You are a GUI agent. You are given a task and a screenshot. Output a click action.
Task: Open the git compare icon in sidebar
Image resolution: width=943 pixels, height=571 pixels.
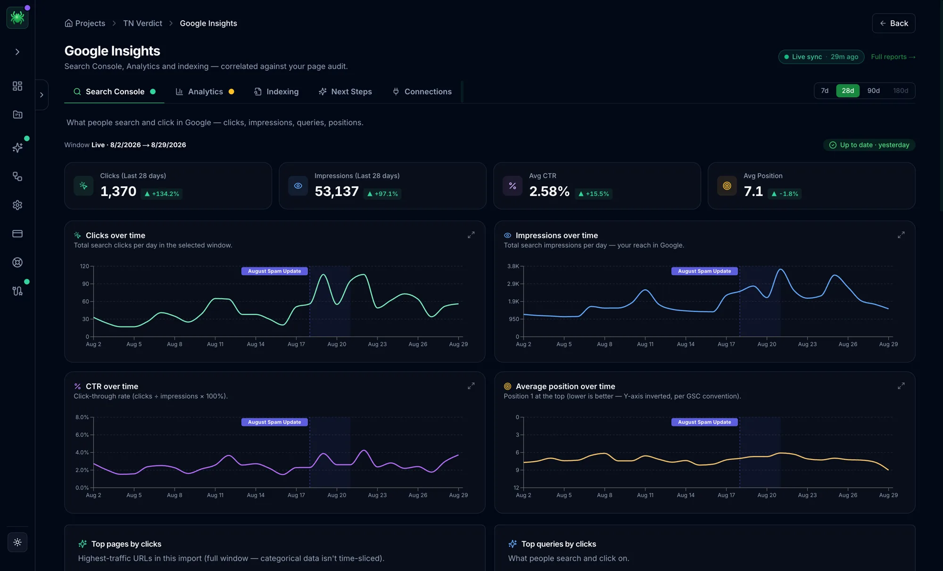(x=17, y=291)
